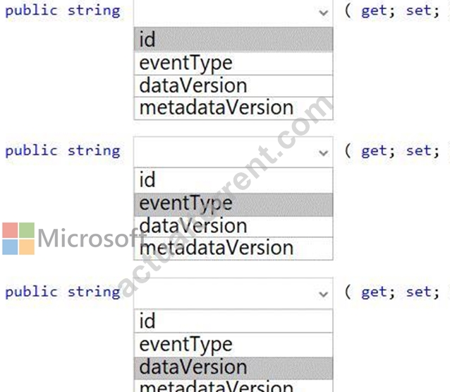Pick highlighted dataVersion in third list
The image size is (450, 392).
click(x=233, y=368)
